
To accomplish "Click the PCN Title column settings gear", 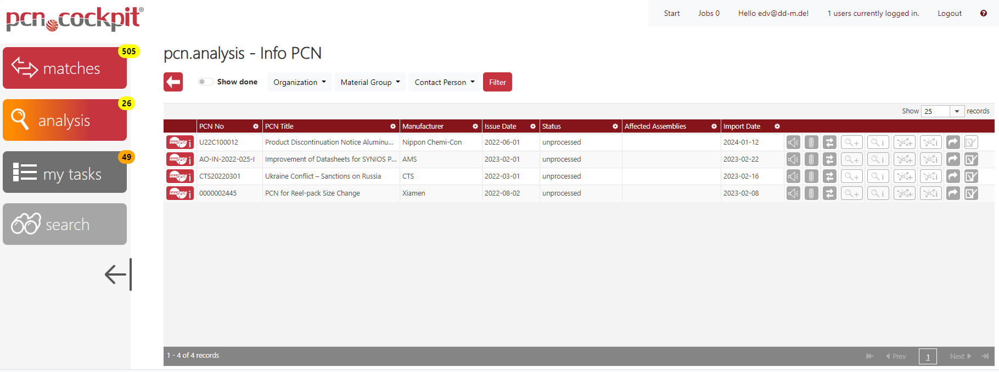I will (393, 127).
